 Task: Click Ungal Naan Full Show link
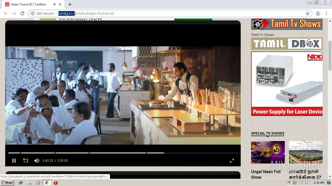266,174
